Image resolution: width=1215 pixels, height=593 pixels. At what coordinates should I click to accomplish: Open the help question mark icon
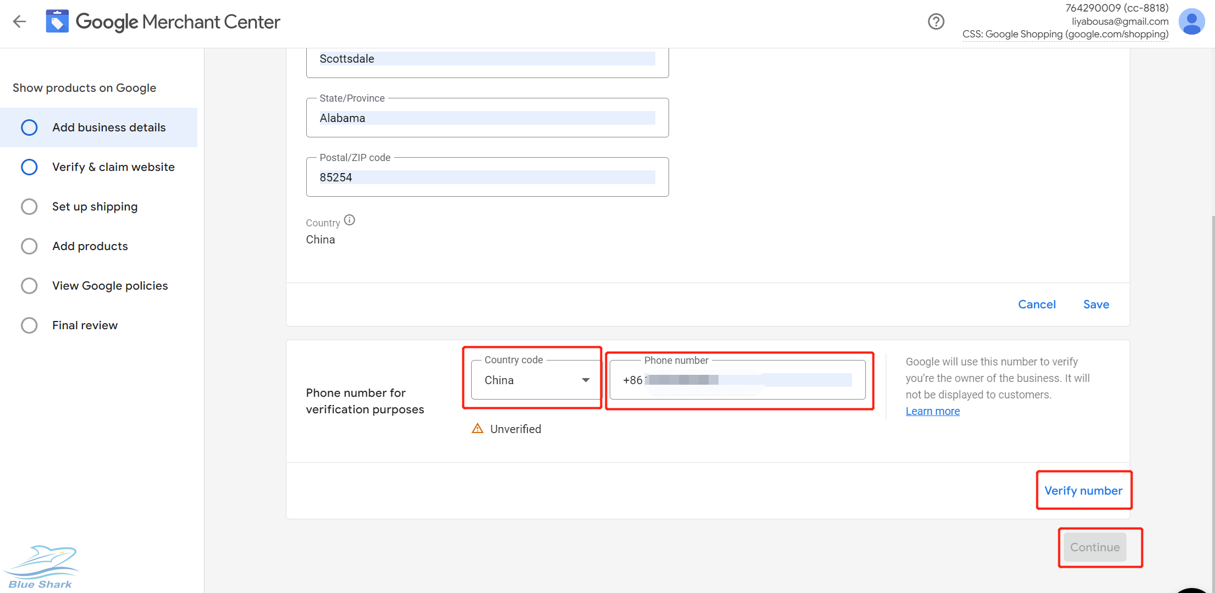(x=936, y=22)
